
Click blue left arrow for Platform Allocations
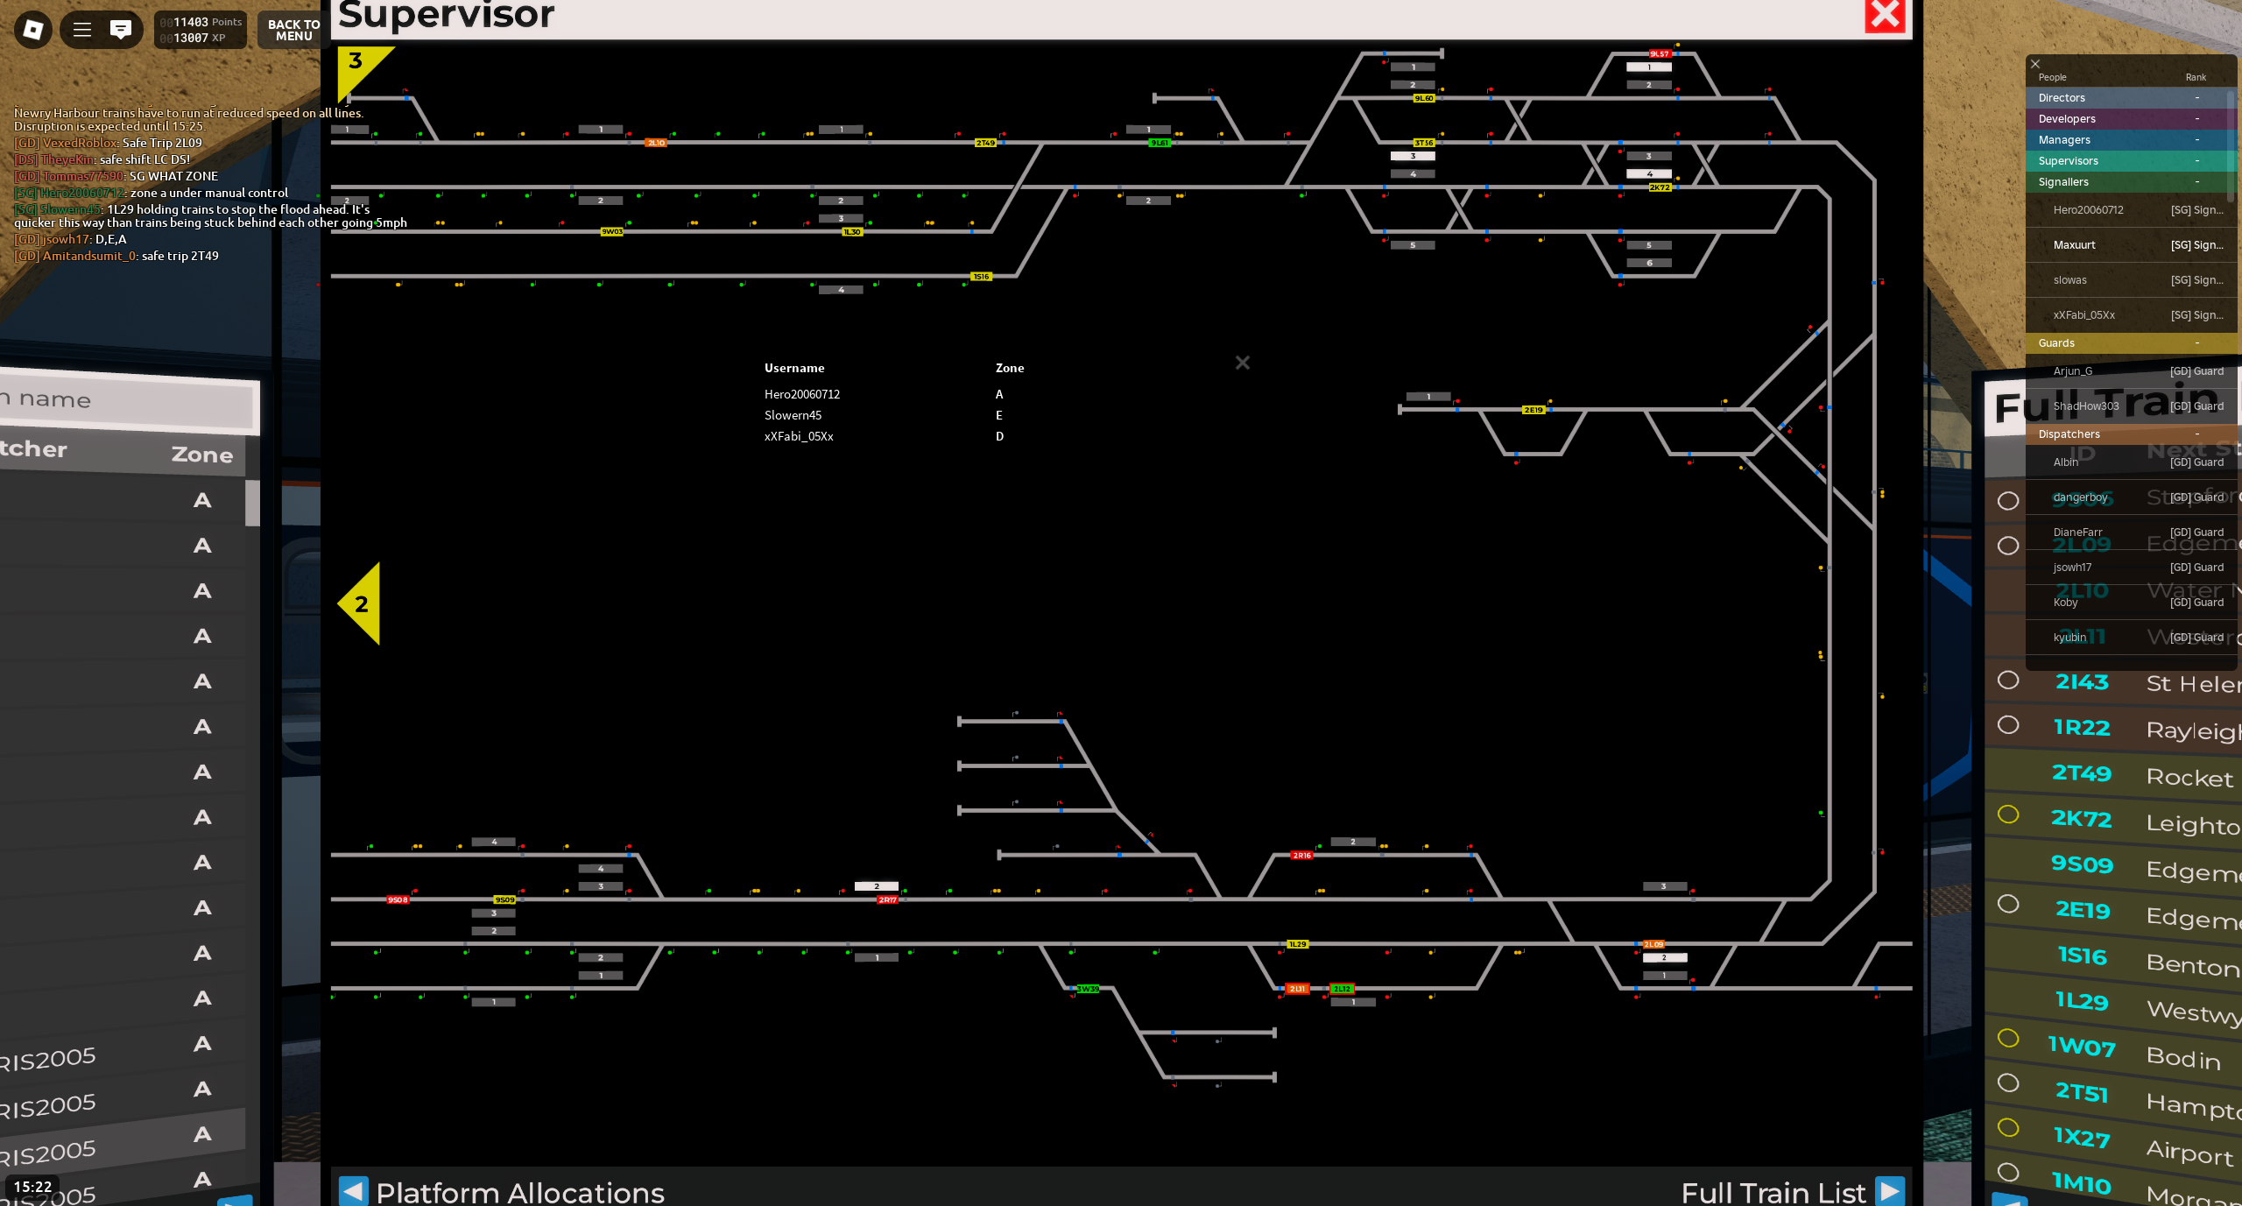353,1190
